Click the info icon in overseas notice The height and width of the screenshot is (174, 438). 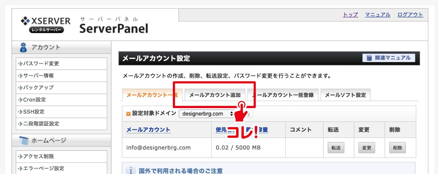[131, 170]
